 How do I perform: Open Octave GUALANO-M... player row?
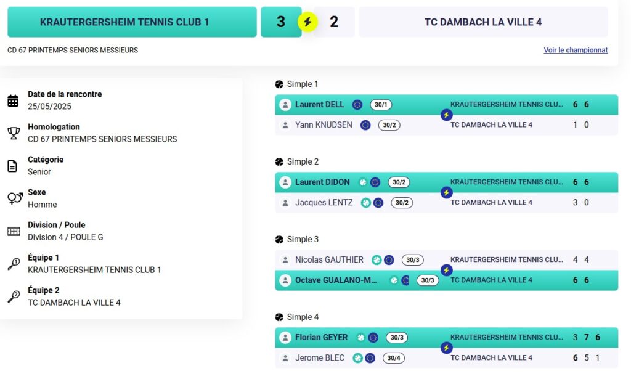[446, 280]
